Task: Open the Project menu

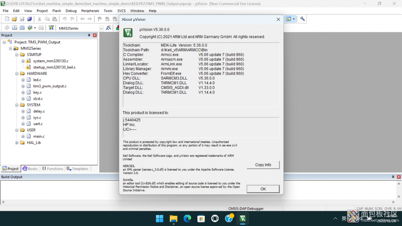Action: (x=42, y=11)
